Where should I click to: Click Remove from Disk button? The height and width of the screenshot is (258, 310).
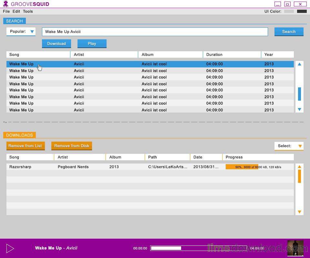click(72, 146)
